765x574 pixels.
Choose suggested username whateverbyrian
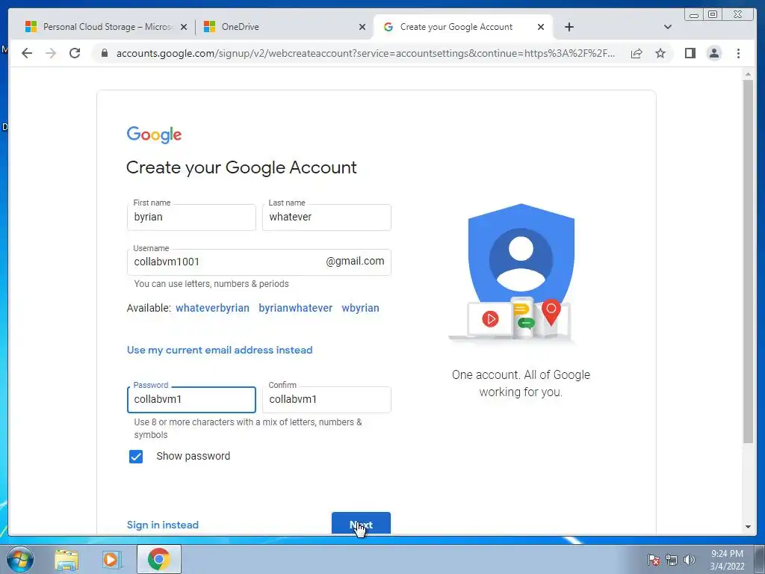(x=212, y=308)
